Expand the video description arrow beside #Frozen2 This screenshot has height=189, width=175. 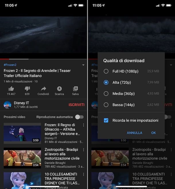tap(83, 65)
